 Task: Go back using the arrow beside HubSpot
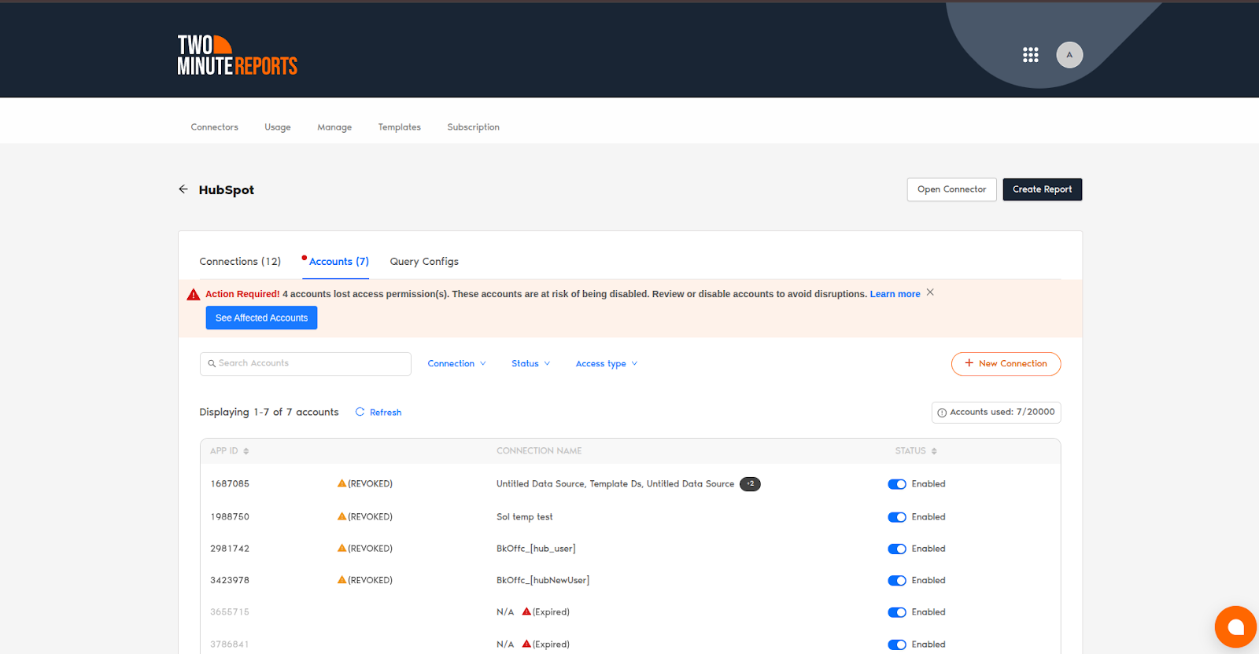(x=183, y=189)
